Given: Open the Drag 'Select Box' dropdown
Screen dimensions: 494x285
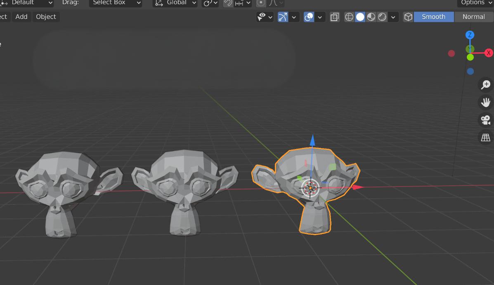Looking at the screenshot, I should (x=115, y=3).
